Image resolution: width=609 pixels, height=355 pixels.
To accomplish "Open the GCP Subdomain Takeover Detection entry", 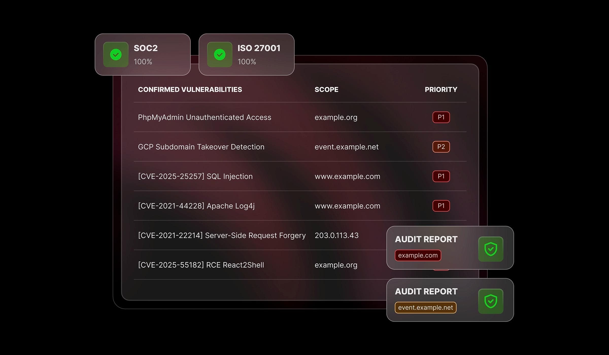I will [x=201, y=147].
